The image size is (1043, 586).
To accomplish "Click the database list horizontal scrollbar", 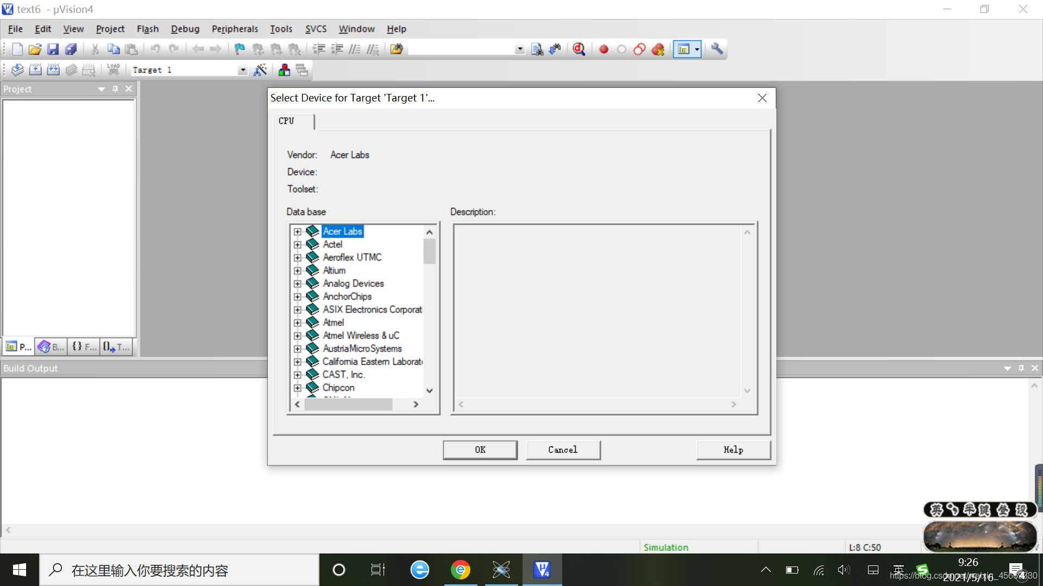I will pos(348,405).
